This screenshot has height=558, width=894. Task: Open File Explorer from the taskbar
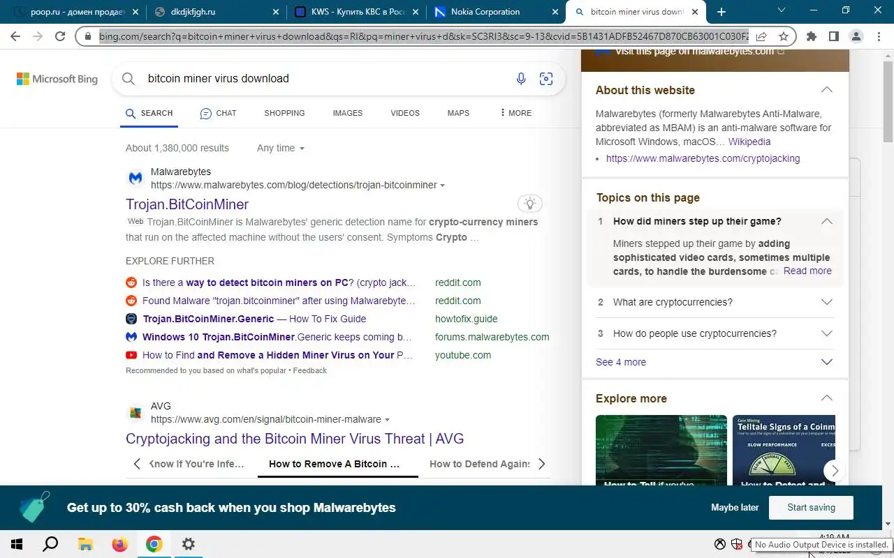click(85, 544)
